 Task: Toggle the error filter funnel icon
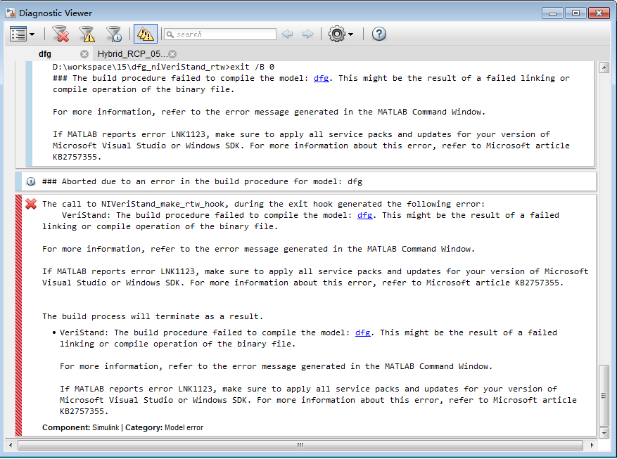61,34
